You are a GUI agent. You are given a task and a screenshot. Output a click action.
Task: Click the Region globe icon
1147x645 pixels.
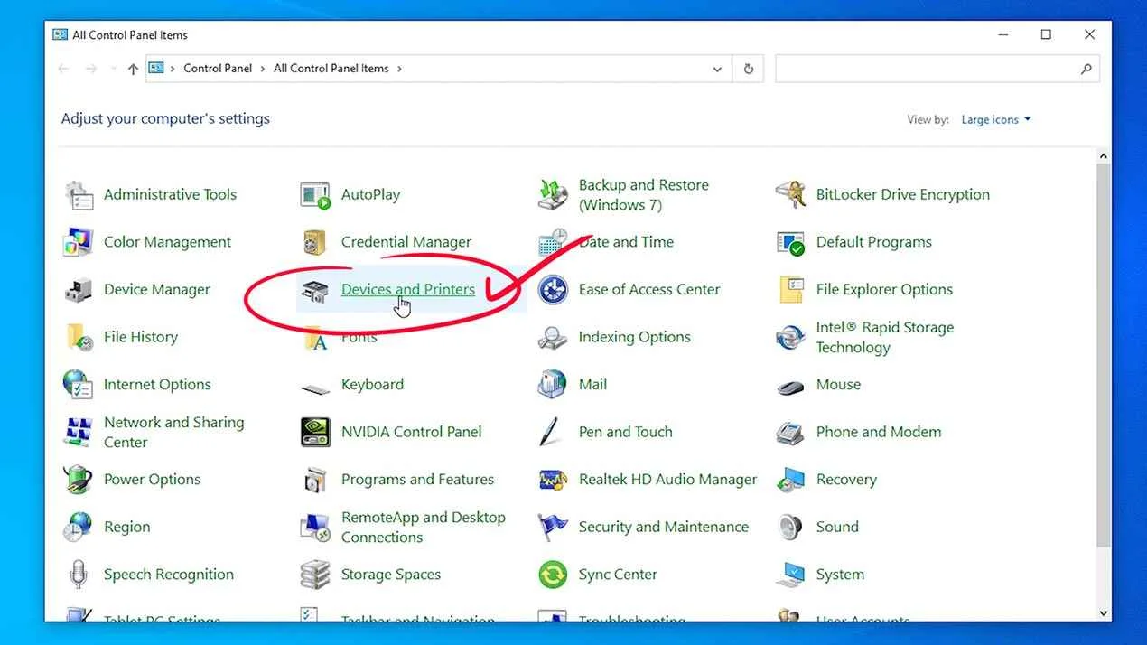click(x=79, y=527)
